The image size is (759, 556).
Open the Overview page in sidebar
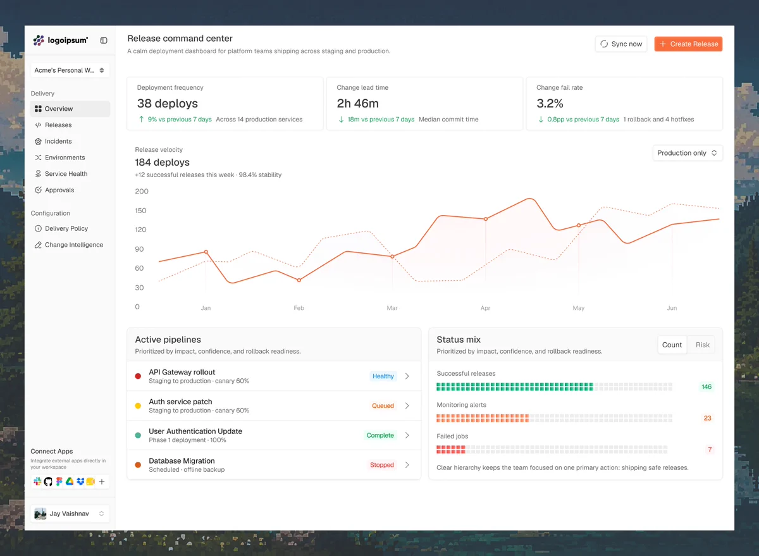[70, 109]
